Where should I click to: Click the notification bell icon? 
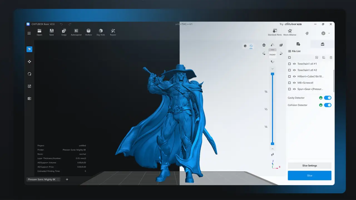pos(307,33)
